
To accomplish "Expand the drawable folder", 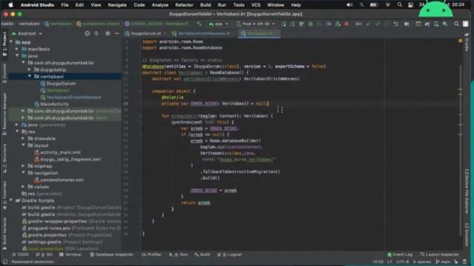I will pos(23,138).
